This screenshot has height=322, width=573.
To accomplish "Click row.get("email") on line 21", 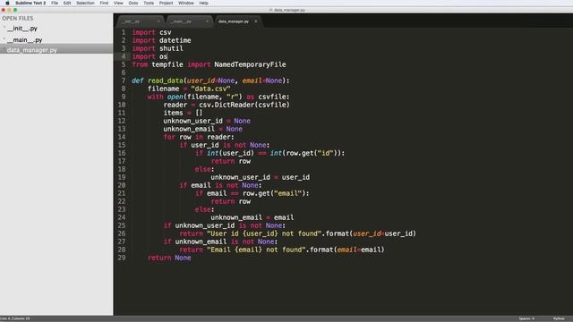I will (x=274, y=193).
